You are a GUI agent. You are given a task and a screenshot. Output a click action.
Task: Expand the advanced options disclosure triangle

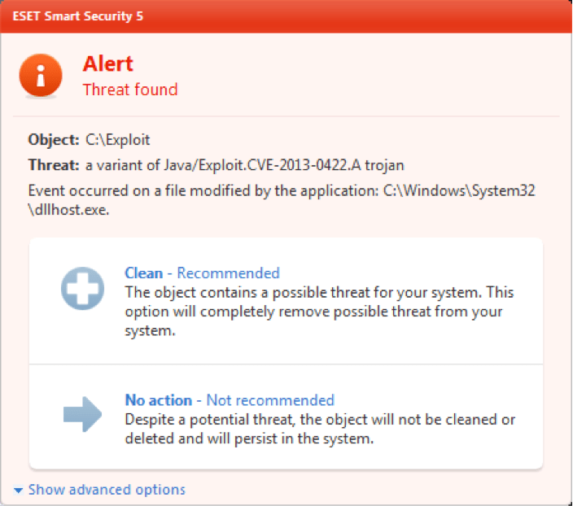pos(18,490)
